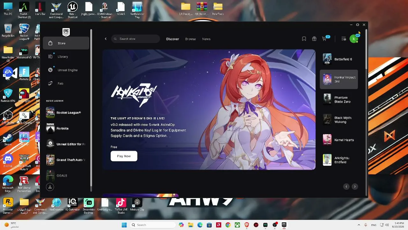Click the Epic Games logo in the sidebar
The width and height of the screenshot is (408, 230).
click(66, 32)
